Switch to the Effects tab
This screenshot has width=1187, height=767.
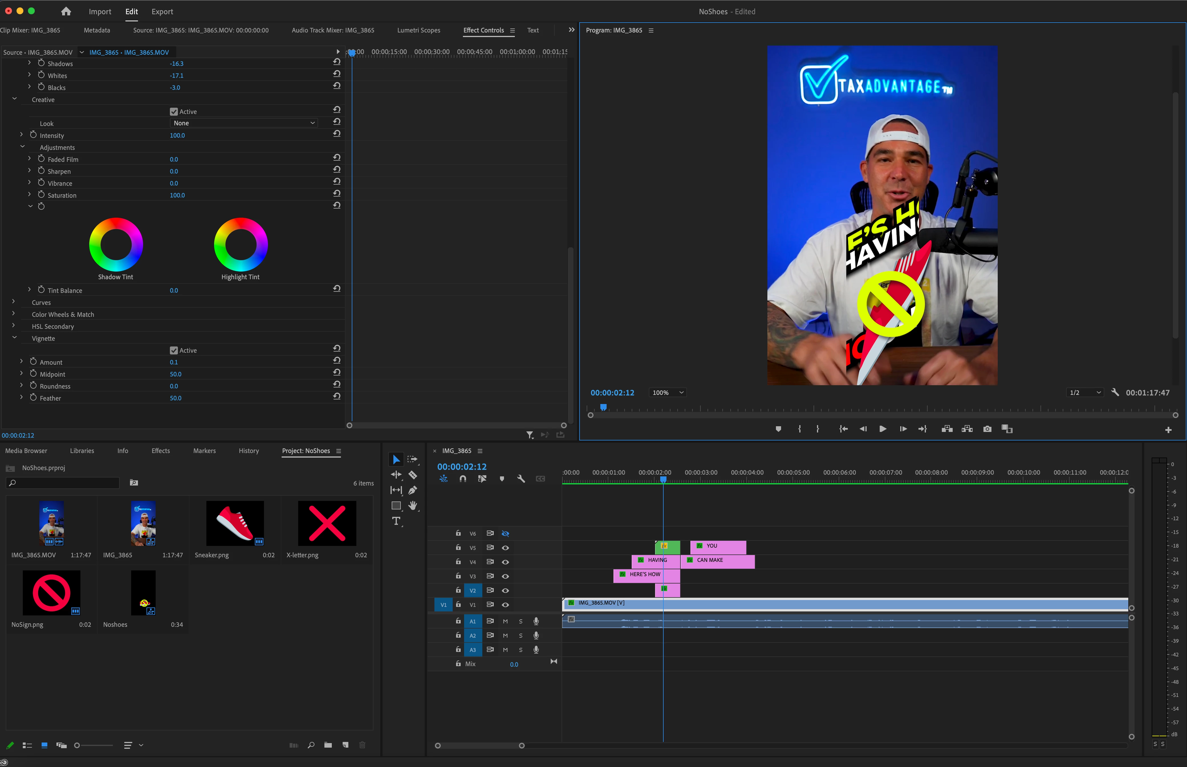pos(160,451)
